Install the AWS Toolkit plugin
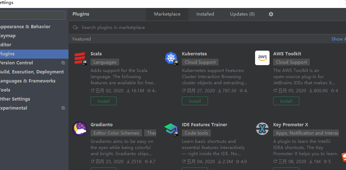Viewport: 346px width, 170px height. click(286, 101)
